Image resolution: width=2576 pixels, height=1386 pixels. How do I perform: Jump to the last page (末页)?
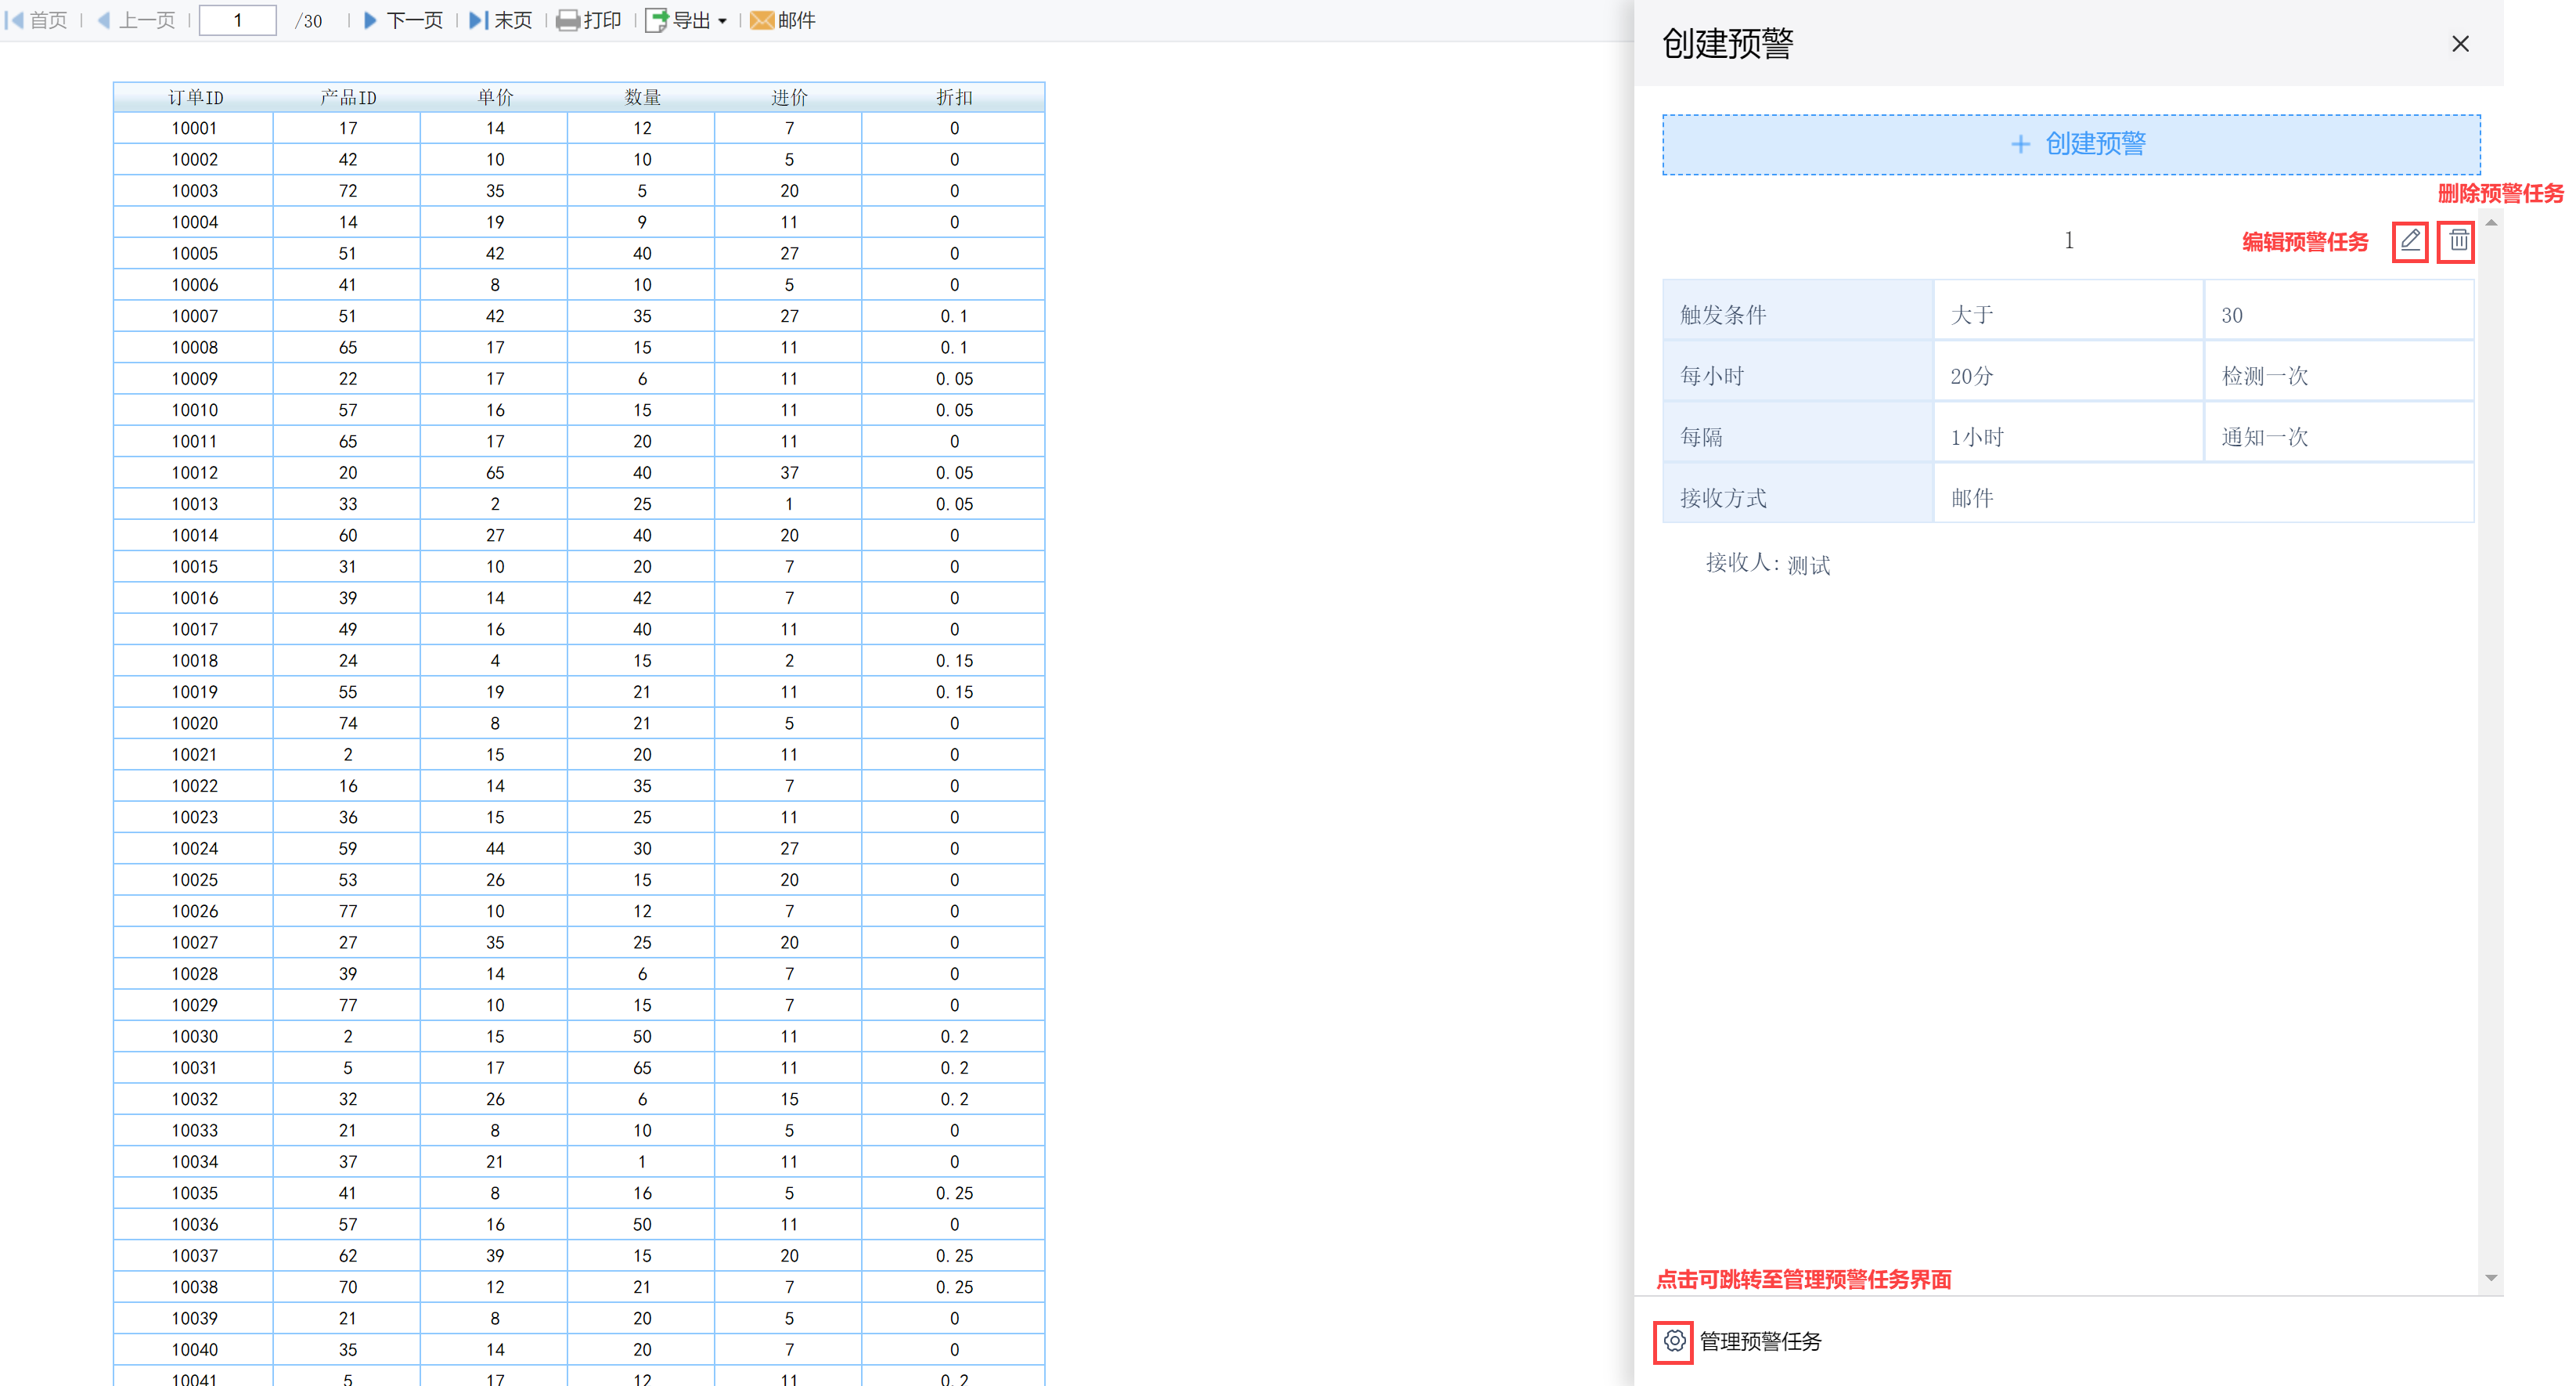coord(501,20)
